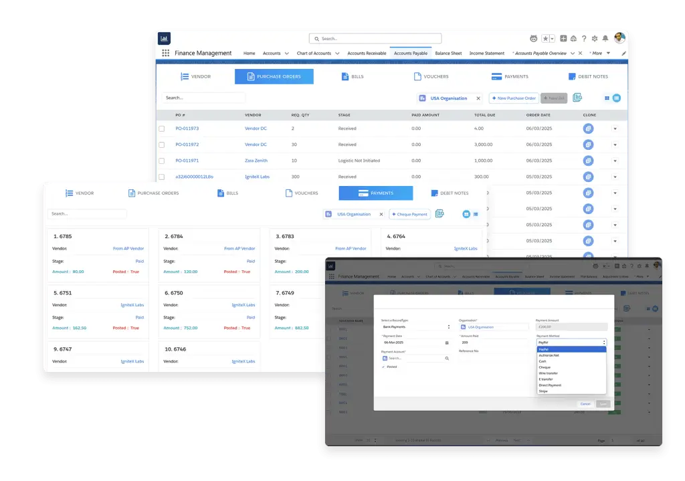Image resolution: width=685 pixels, height=481 pixels.
Task: Open the app launcher grid next to Finance Management
Action: (166, 53)
